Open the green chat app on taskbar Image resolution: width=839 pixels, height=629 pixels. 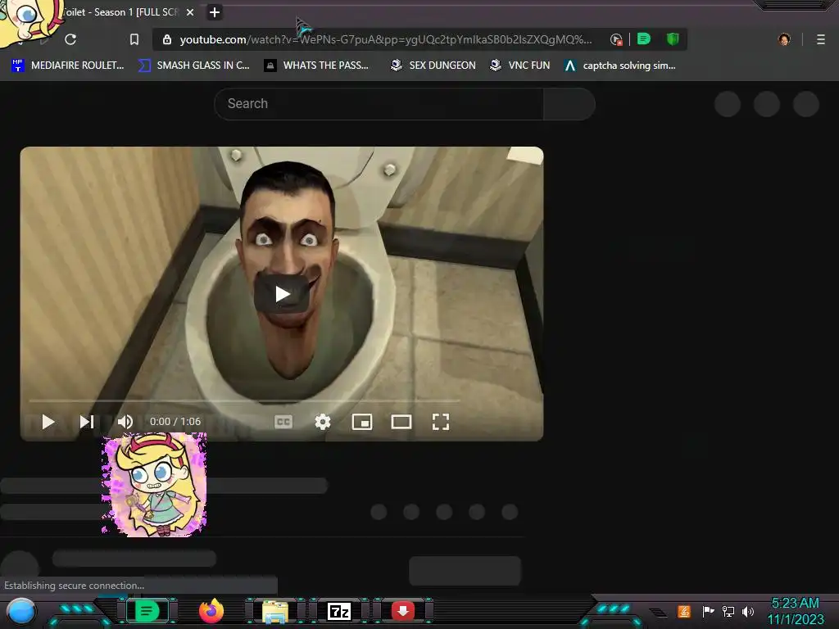click(x=147, y=611)
